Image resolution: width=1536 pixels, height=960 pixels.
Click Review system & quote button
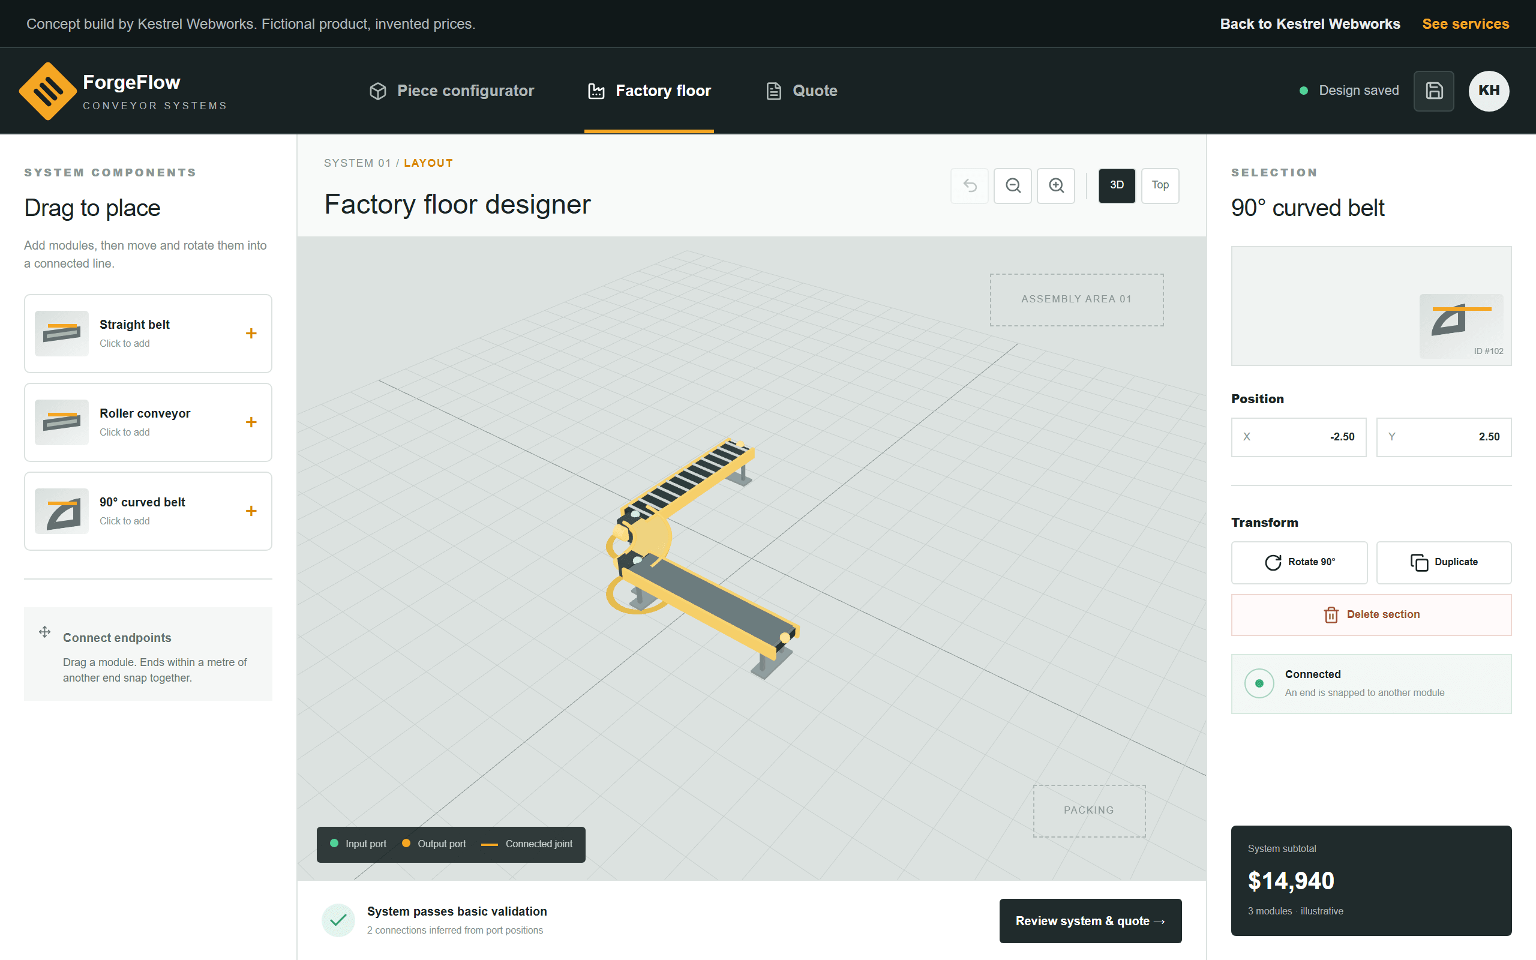(x=1090, y=920)
